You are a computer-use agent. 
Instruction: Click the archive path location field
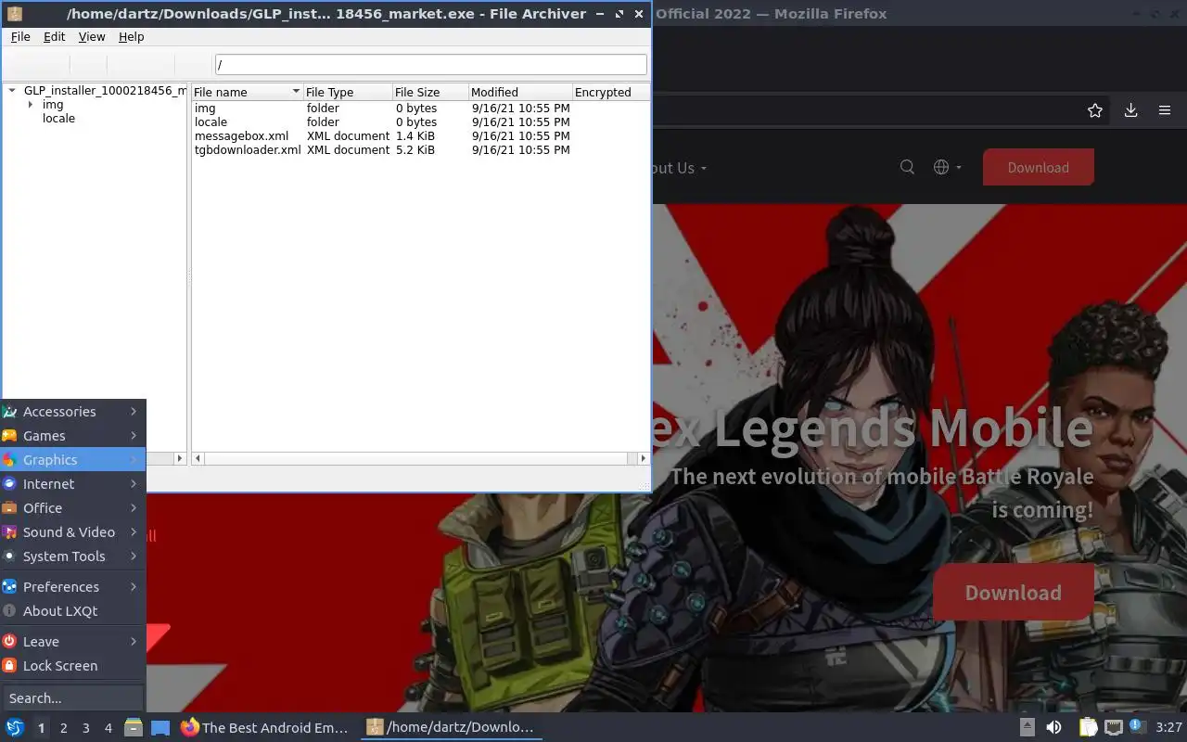click(x=430, y=65)
